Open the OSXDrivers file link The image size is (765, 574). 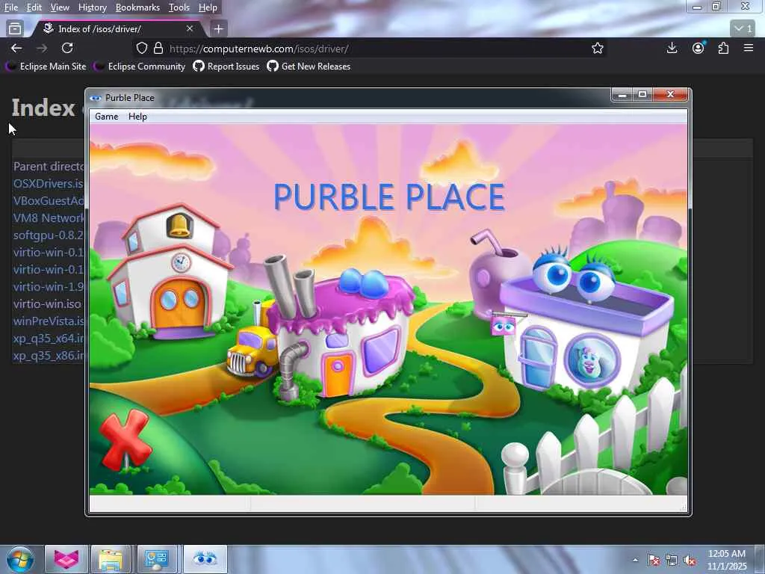(x=49, y=184)
